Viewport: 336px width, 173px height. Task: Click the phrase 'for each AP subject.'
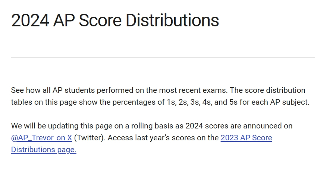(x=274, y=102)
